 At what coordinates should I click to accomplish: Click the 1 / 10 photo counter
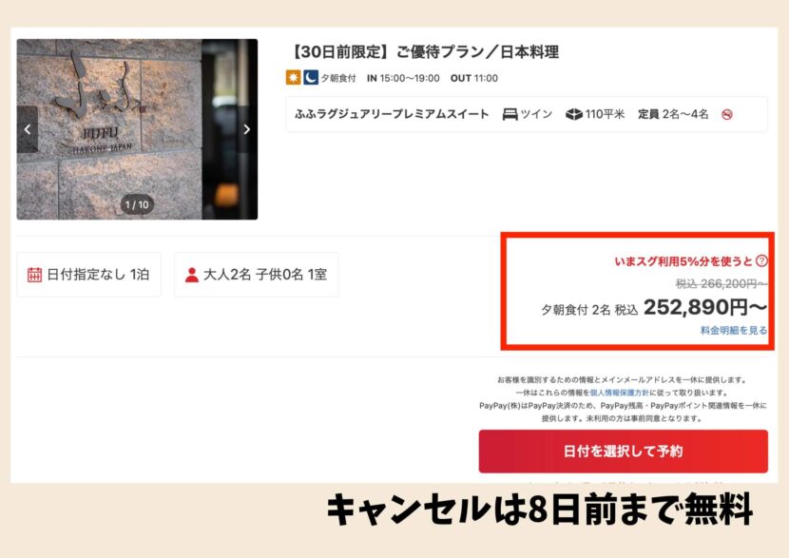point(137,204)
